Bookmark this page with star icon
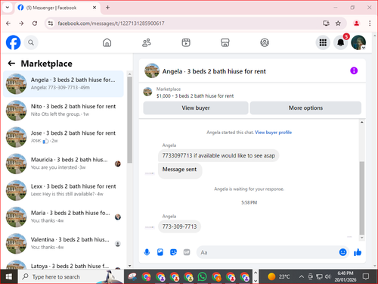Screen dimensions: 378x284 pyautogui.click(x=338, y=23)
